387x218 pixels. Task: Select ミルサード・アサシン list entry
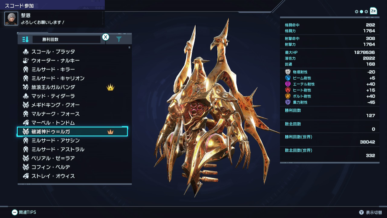coord(73,140)
